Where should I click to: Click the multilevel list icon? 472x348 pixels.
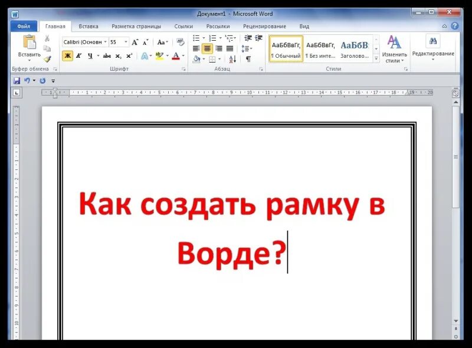(x=230, y=38)
